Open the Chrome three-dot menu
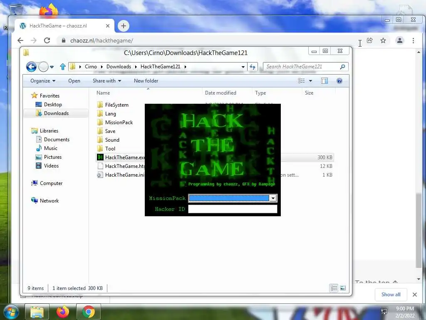The image size is (426, 320). (413, 40)
